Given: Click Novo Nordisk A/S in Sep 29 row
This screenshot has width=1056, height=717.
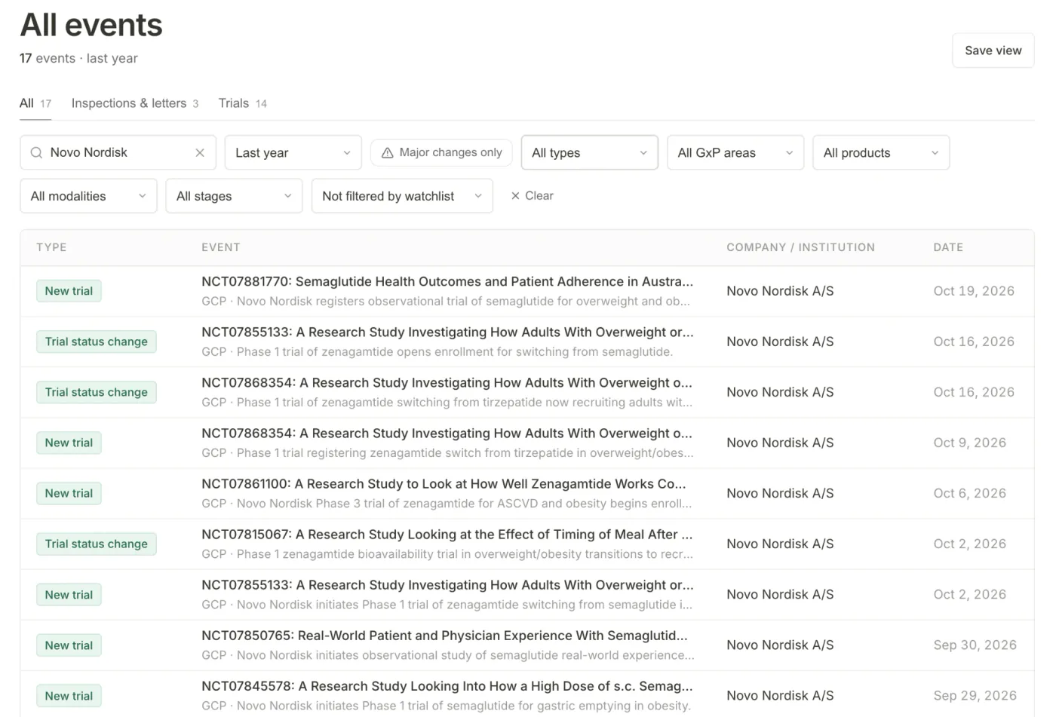Looking at the screenshot, I should coord(780,695).
